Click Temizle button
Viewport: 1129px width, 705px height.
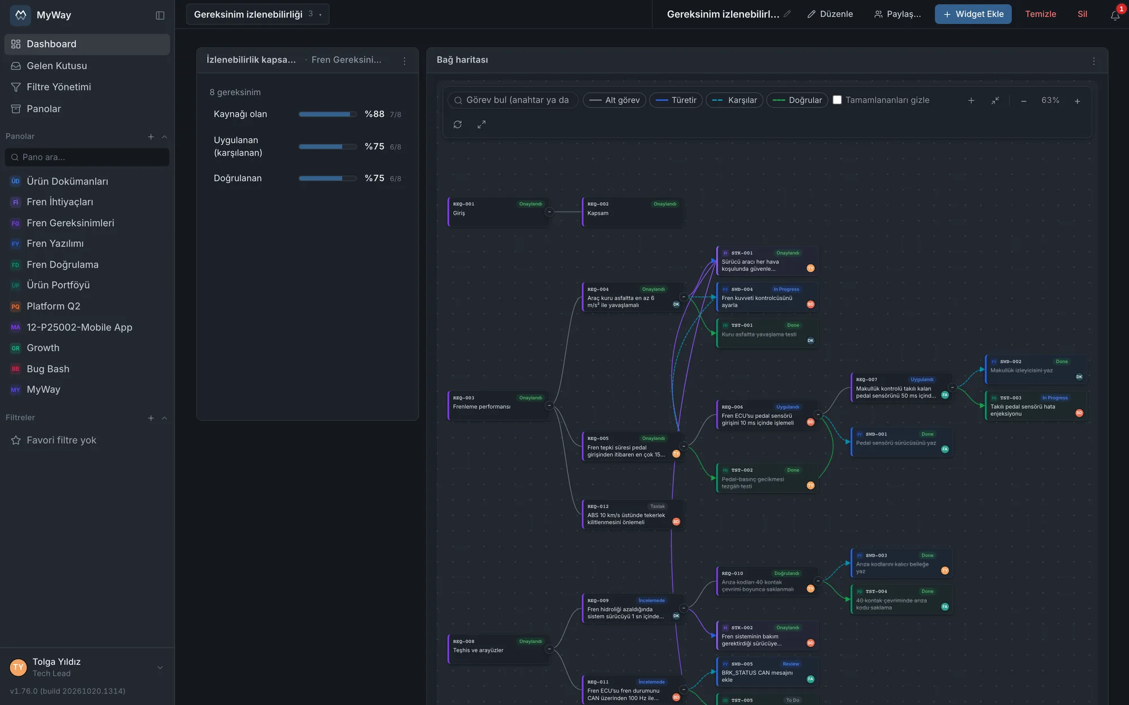(x=1040, y=14)
